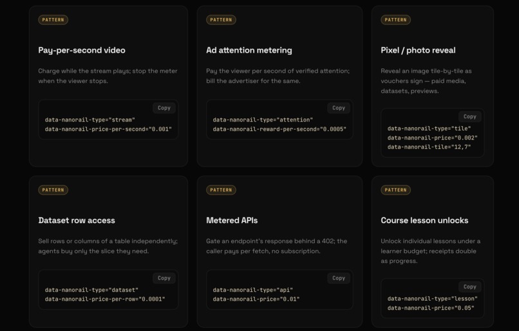The image size is (519, 331).
Task: Click PATTERN badge on Dataset row access card
Action: (x=53, y=190)
